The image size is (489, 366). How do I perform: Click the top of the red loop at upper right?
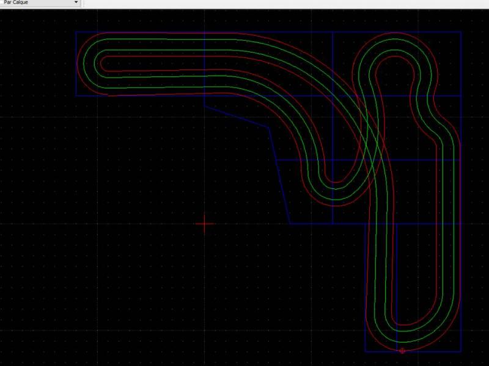(395, 32)
